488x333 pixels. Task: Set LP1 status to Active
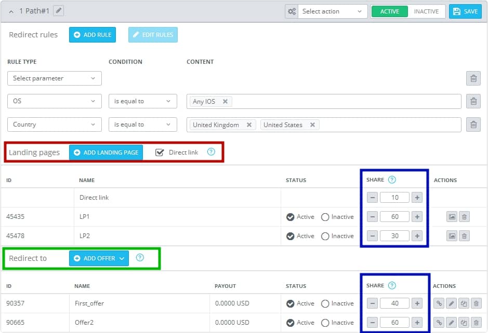[291, 217]
